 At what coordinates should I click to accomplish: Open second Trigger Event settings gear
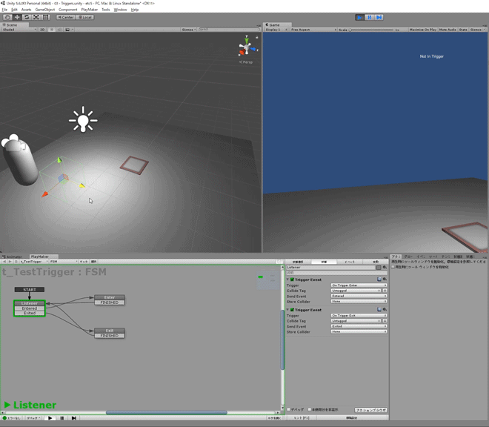coord(385,309)
